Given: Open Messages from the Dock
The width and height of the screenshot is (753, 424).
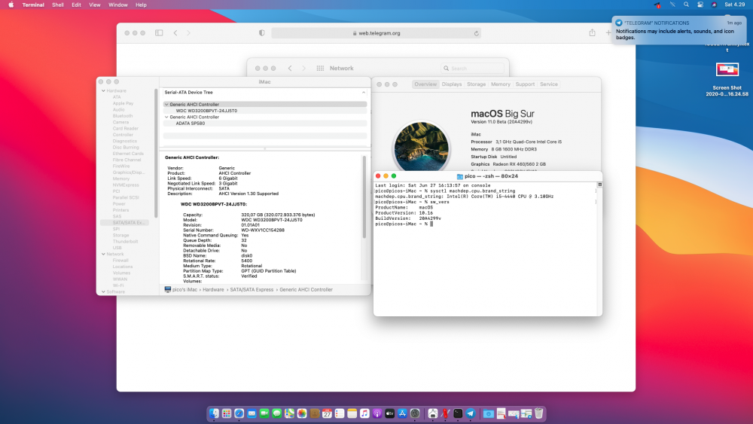Looking at the screenshot, I should click(x=276, y=413).
